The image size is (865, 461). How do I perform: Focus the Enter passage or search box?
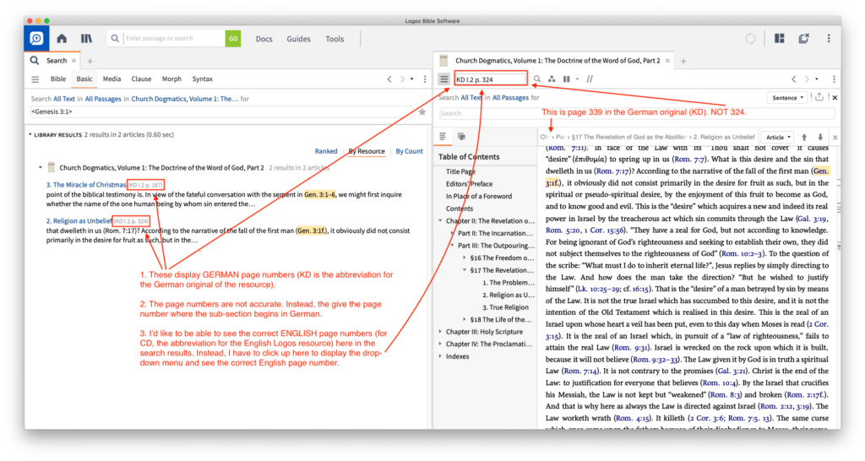[x=174, y=39]
